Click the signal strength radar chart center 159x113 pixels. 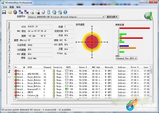click(92, 42)
